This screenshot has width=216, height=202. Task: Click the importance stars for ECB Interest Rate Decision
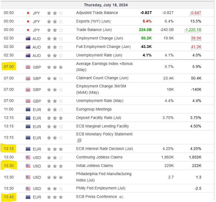point(55,149)
